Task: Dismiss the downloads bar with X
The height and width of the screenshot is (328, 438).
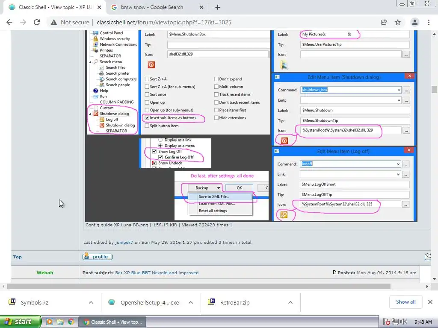Action: click(430, 302)
